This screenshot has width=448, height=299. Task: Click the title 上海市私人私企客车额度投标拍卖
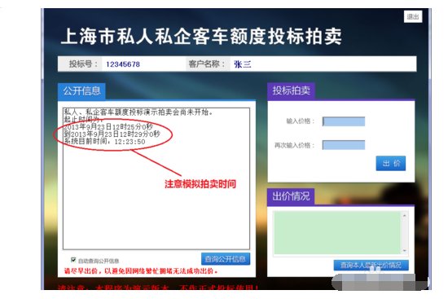[x=201, y=37]
